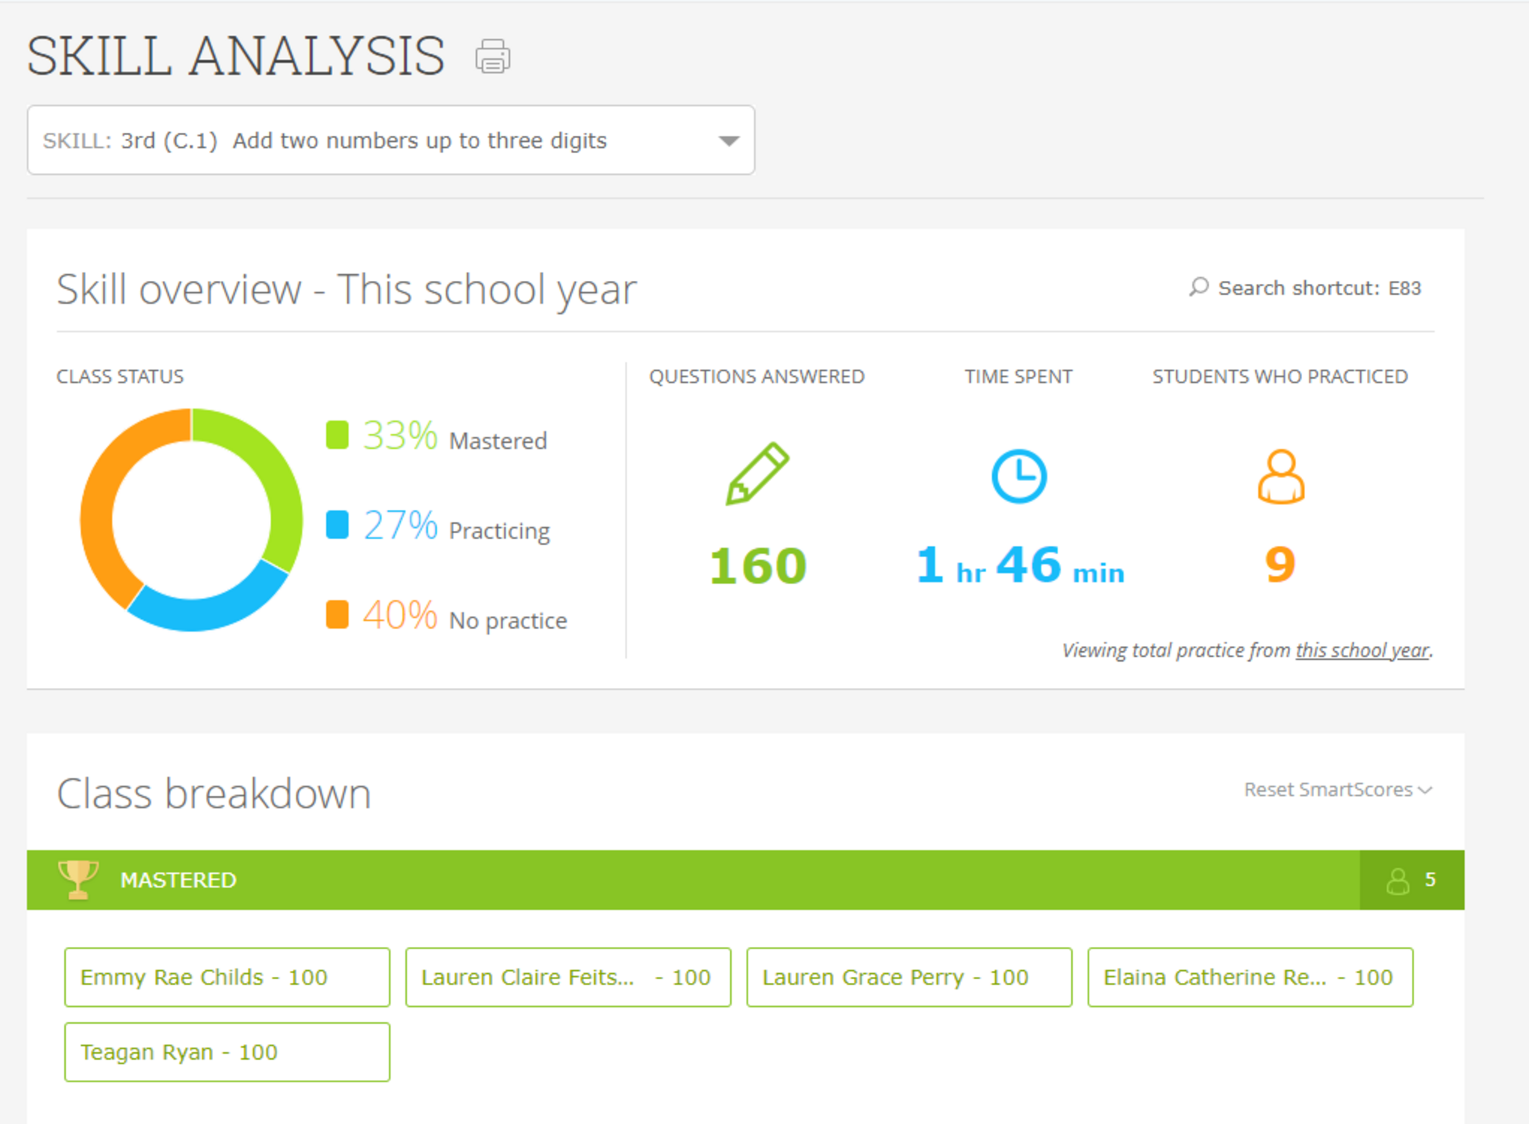Click the orange No practice legend swatch
This screenshot has height=1124, width=1529.
tap(337, 615)
